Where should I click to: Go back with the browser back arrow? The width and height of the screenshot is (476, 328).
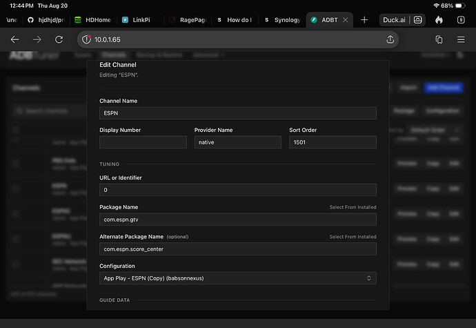(14, 39)
